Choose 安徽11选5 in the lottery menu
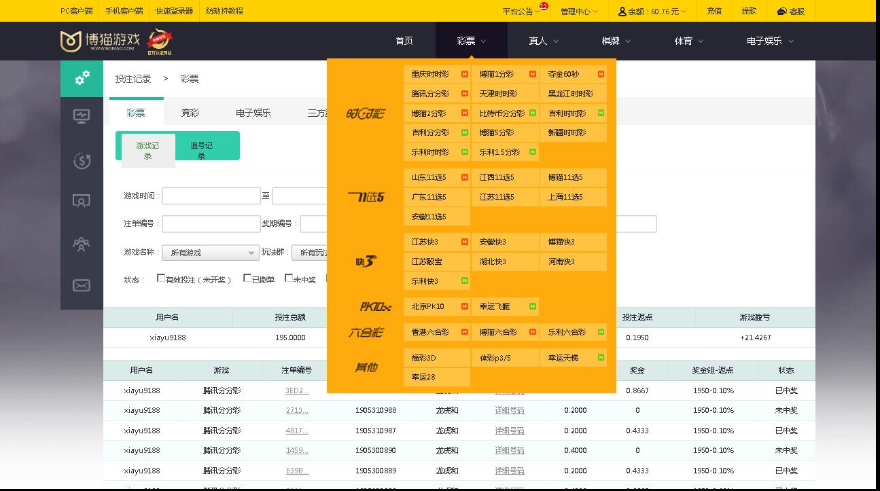Screen dimensions: 880x491 click(437, 217)
